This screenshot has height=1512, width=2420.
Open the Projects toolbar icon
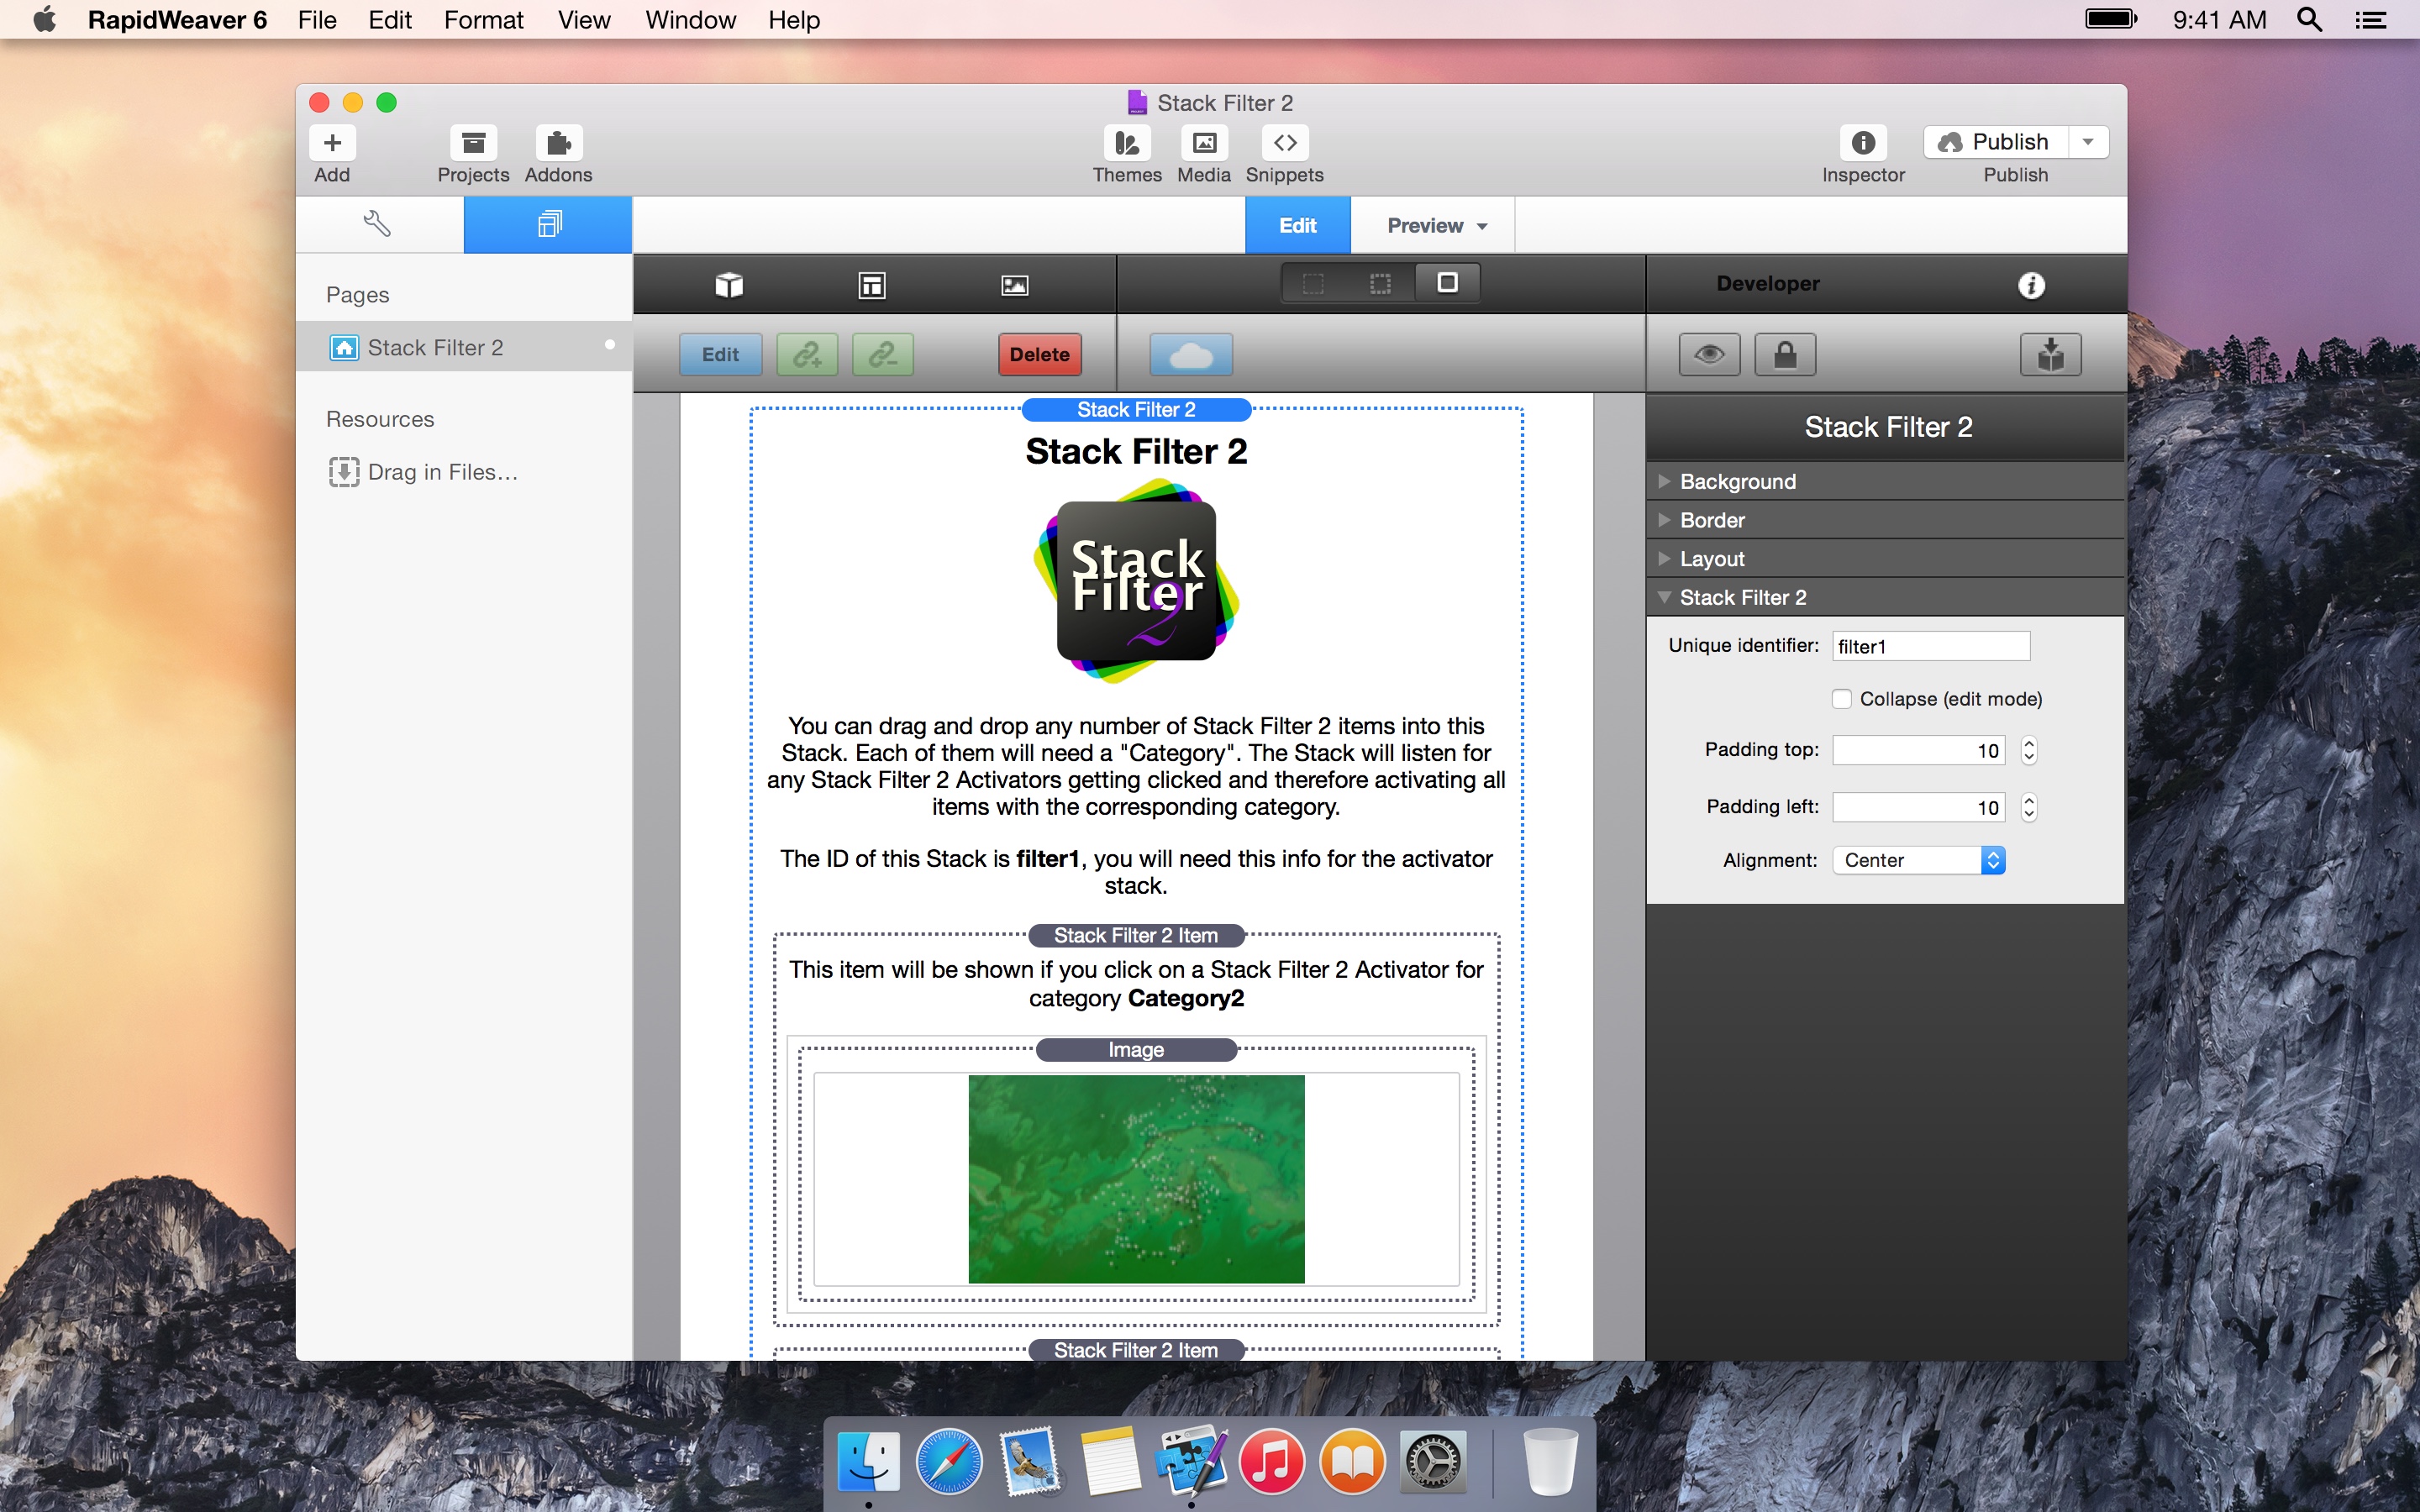tap(473, 143)
